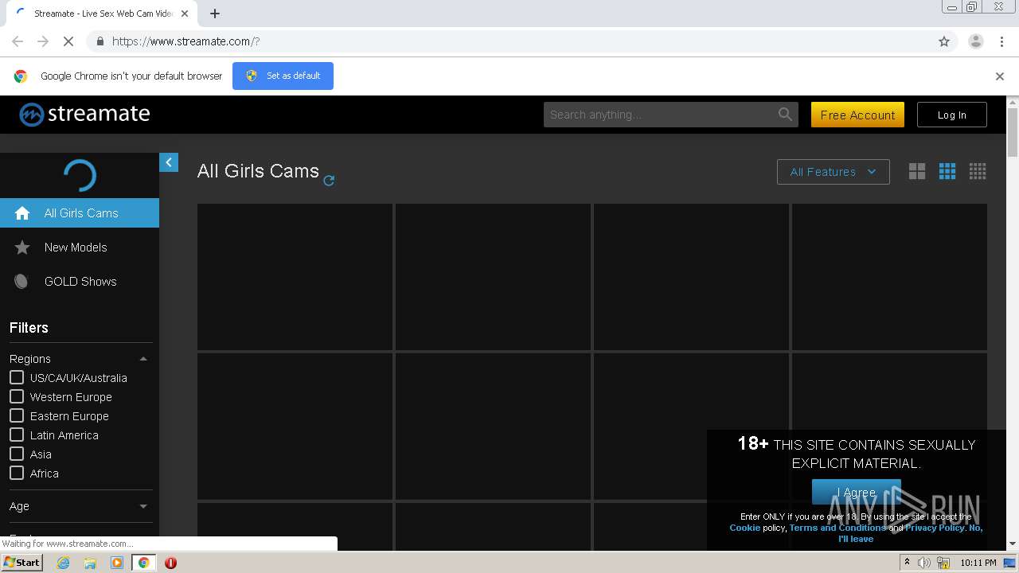Open the file explorer taskbar icon
Image resolution: width=1019 pixels, height=573 pixels.
pos(90,563)
